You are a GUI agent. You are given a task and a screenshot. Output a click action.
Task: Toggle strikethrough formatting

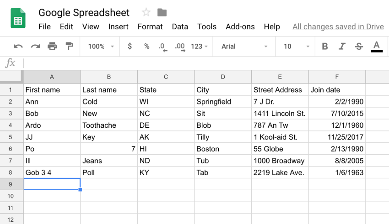pos(359,46)
